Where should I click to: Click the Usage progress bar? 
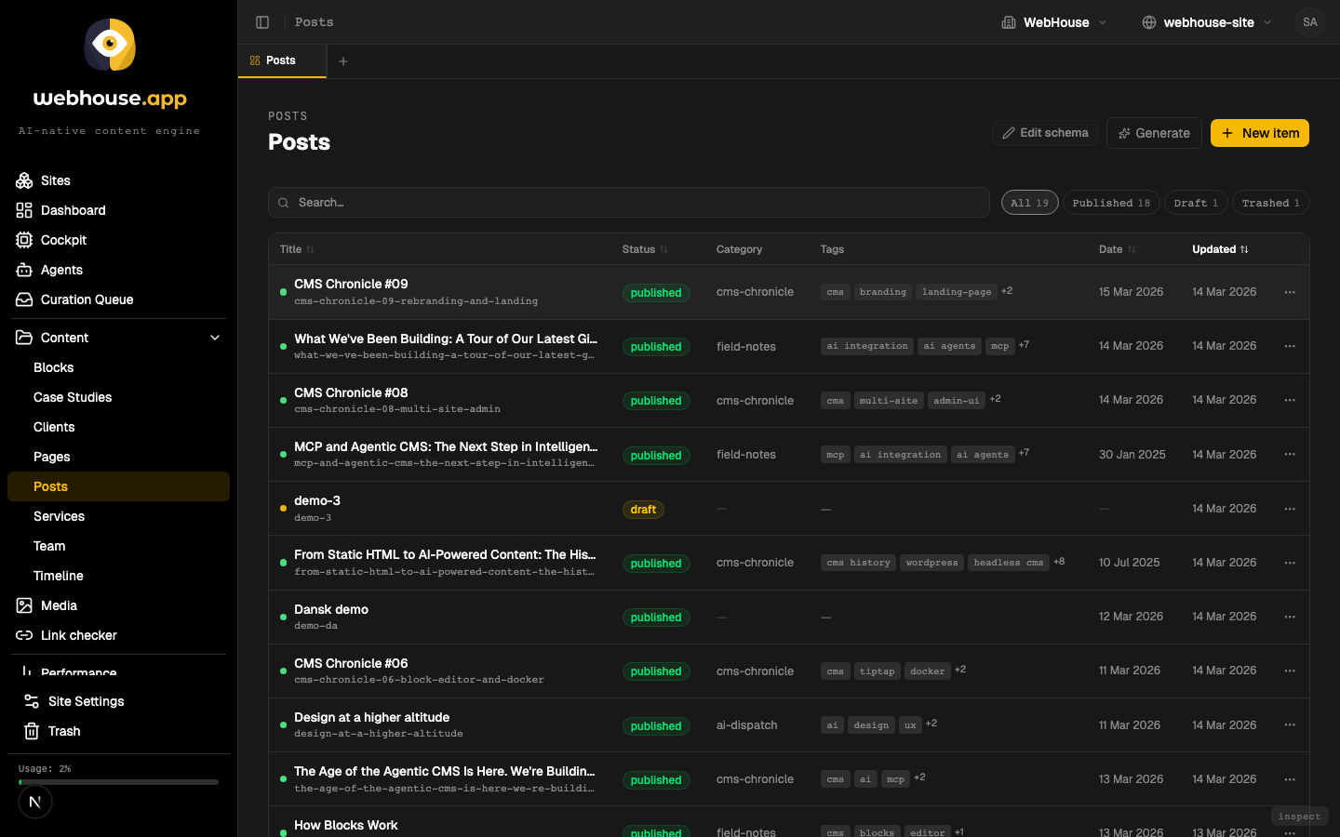pyautogui.click(x=118, y=782)
